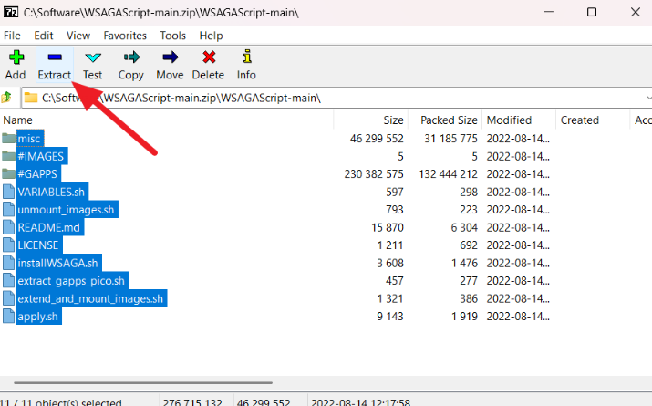Click the up-folder arrow icon
Viewport: 652px width, 406px height.
pos(6,98)
